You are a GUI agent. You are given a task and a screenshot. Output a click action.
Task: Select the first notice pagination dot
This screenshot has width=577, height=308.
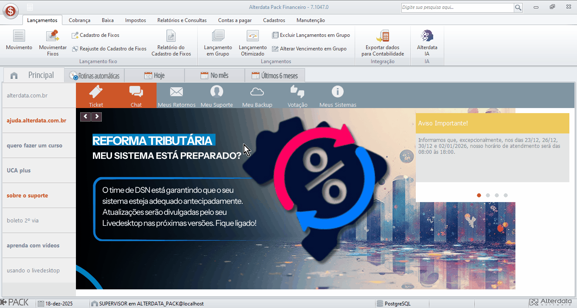(x=479, y=195)
